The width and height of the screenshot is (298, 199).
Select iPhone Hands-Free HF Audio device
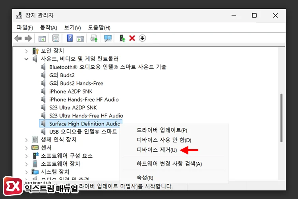[84, 99]
